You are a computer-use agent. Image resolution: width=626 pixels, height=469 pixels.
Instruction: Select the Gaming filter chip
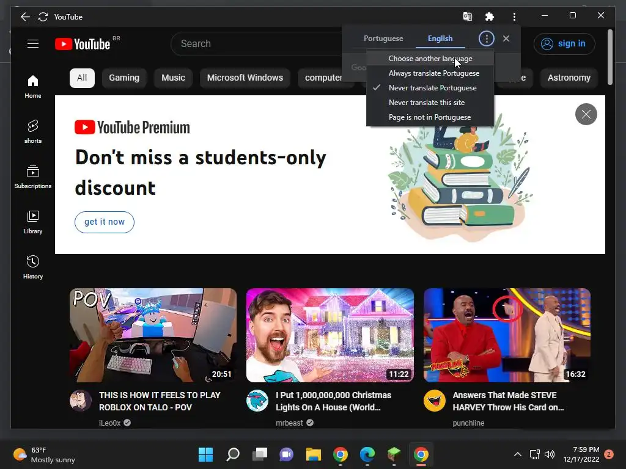[124, 78]
